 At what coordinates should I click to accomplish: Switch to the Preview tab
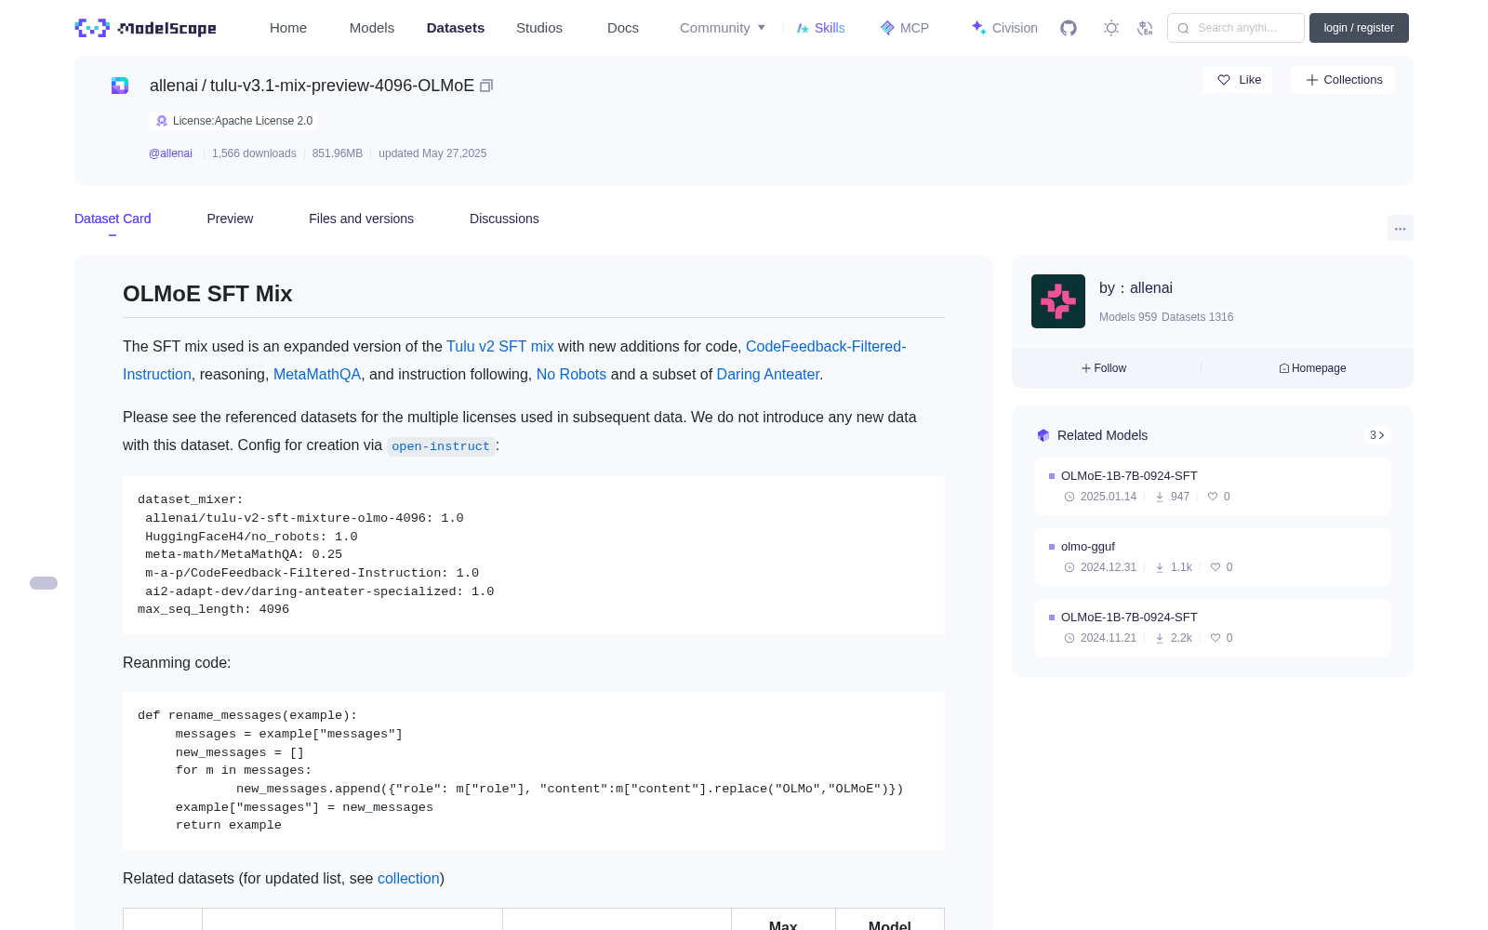[x=230, y=219]
